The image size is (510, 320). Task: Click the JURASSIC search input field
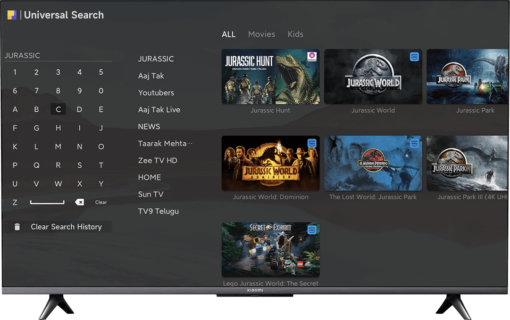tap(58, 56)
